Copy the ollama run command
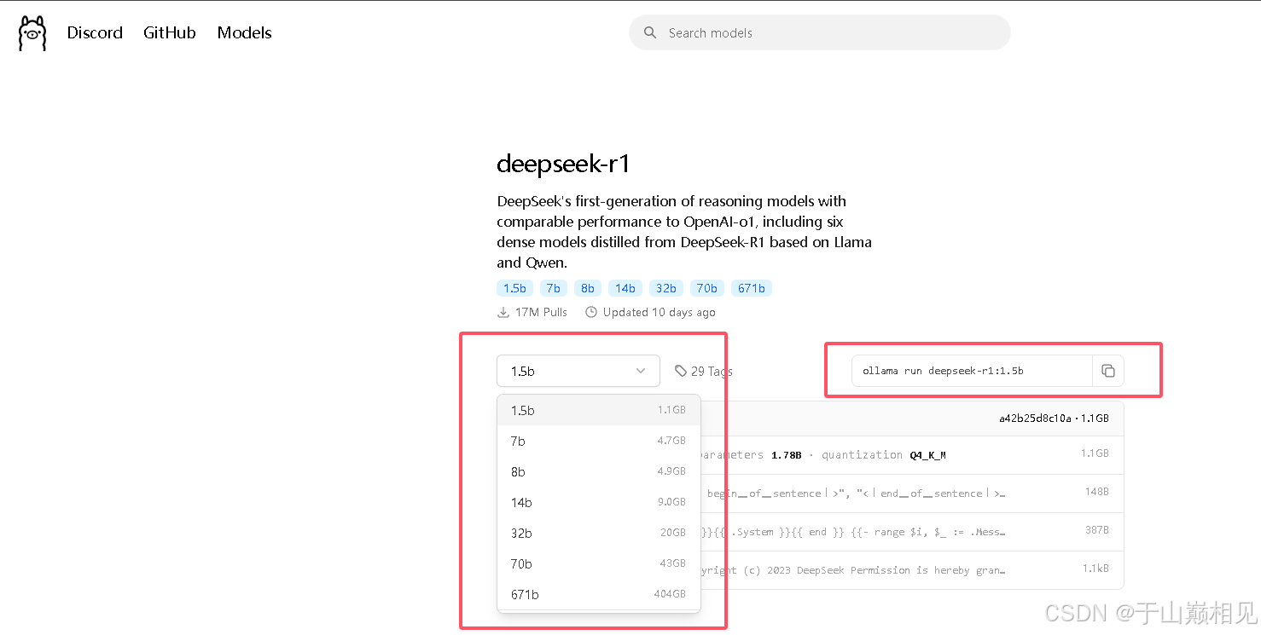 pos(1107,371)
